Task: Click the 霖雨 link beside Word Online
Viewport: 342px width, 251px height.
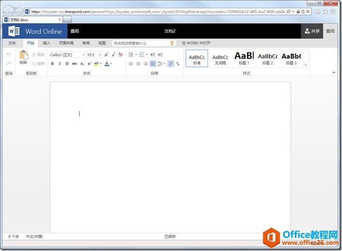Action: pyautogui.click(x=75, y=31)
